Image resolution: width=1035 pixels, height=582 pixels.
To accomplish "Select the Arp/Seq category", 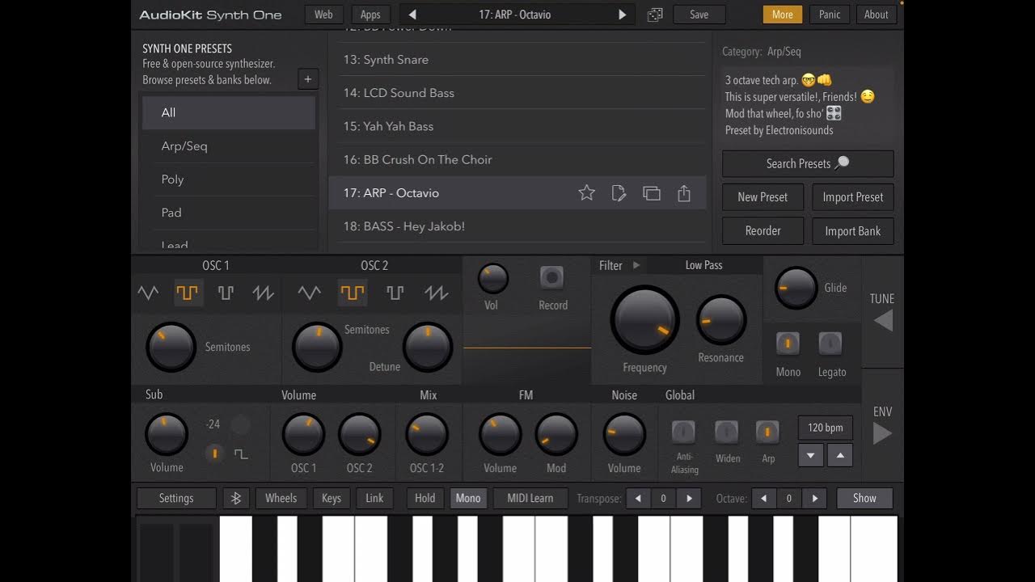I will tap(229, 146).
